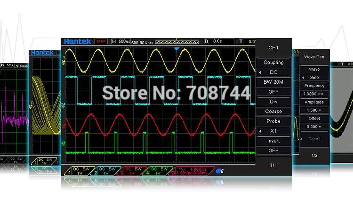Click the left arrow beside DC
This screenshot has width=353, height=199.
260,72
